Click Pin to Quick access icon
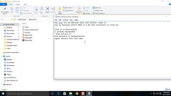Image resolution: width=171 pixels, height=96 pixels. pyautogui.click(x=5, y=11)
